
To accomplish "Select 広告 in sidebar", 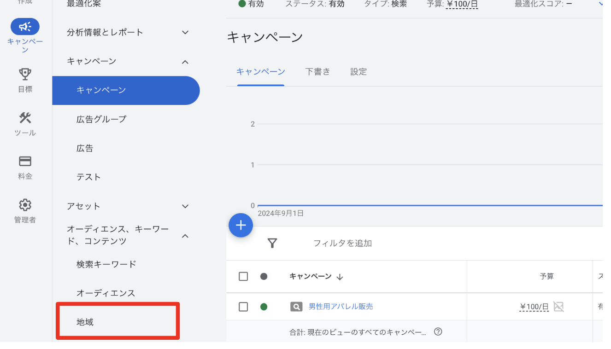I will [x=85, y=148].
